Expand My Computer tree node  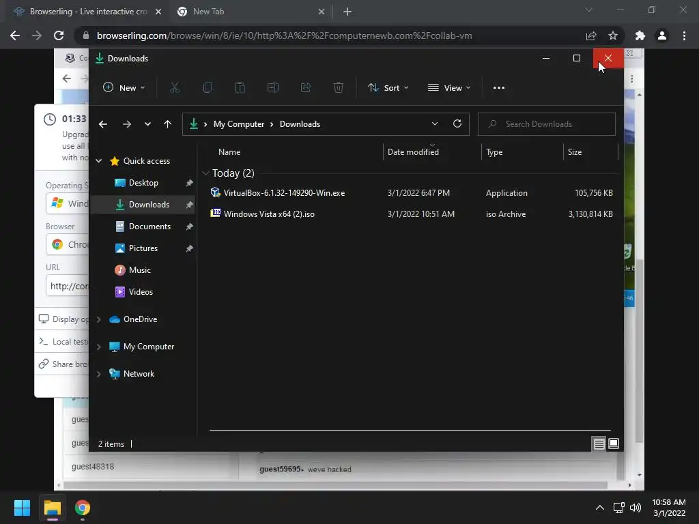[x=99, y=347]
